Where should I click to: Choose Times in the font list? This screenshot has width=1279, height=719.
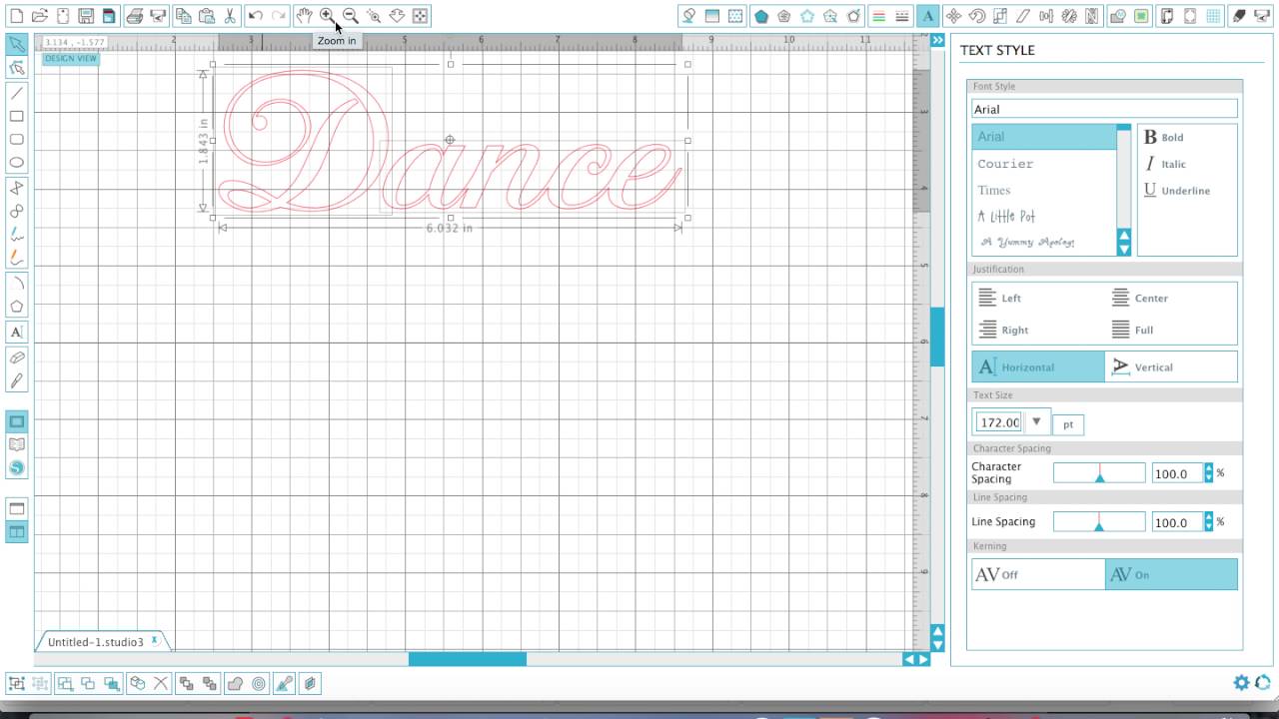pyautogui.click(x=1044, y=190)
